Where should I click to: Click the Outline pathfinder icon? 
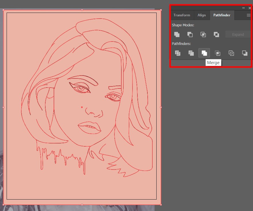coord(231,53)
